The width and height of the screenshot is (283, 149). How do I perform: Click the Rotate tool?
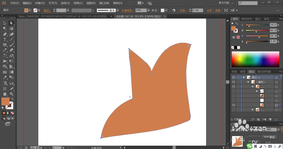[5, 55]
